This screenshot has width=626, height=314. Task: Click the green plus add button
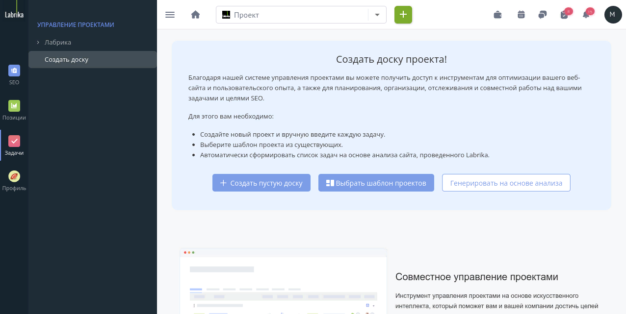click(403, 15)
